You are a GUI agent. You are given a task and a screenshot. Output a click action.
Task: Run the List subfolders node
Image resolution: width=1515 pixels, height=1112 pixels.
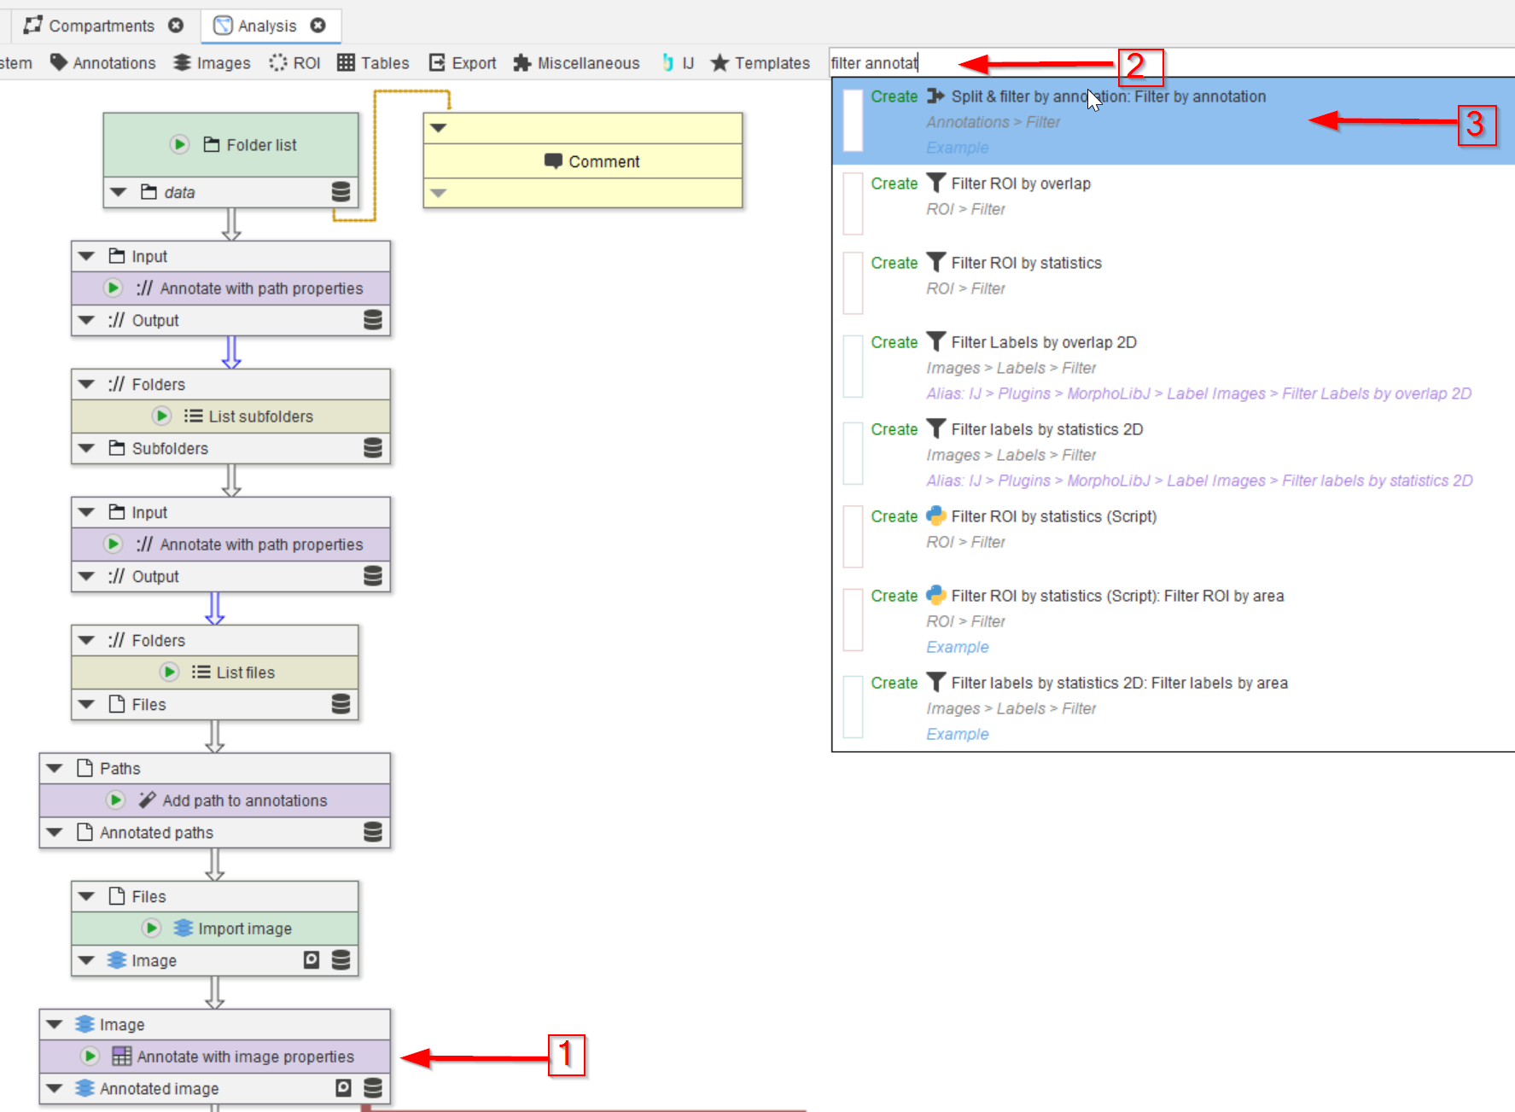tap(161, 416)
